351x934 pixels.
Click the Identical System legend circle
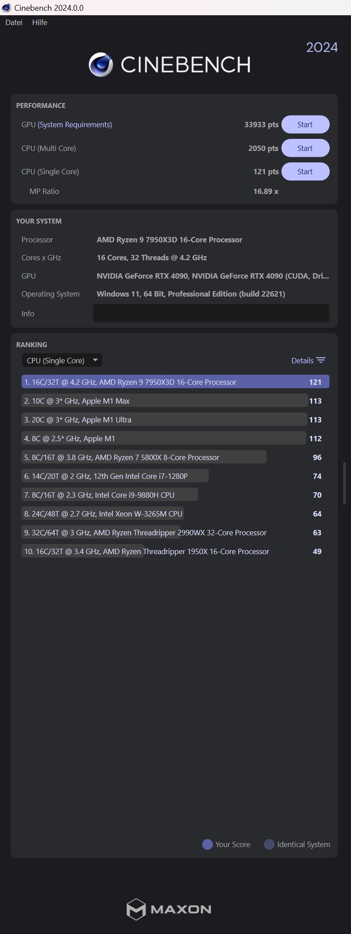pos(269,844)
